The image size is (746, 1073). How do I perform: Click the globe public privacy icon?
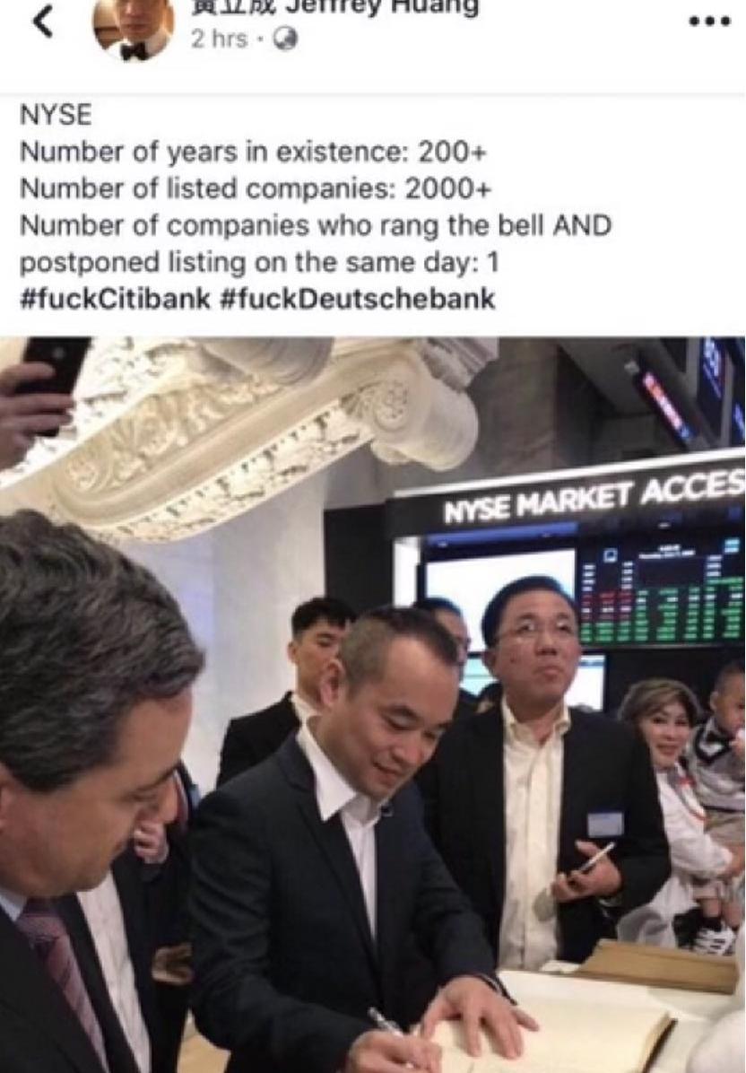coord(284,40)
